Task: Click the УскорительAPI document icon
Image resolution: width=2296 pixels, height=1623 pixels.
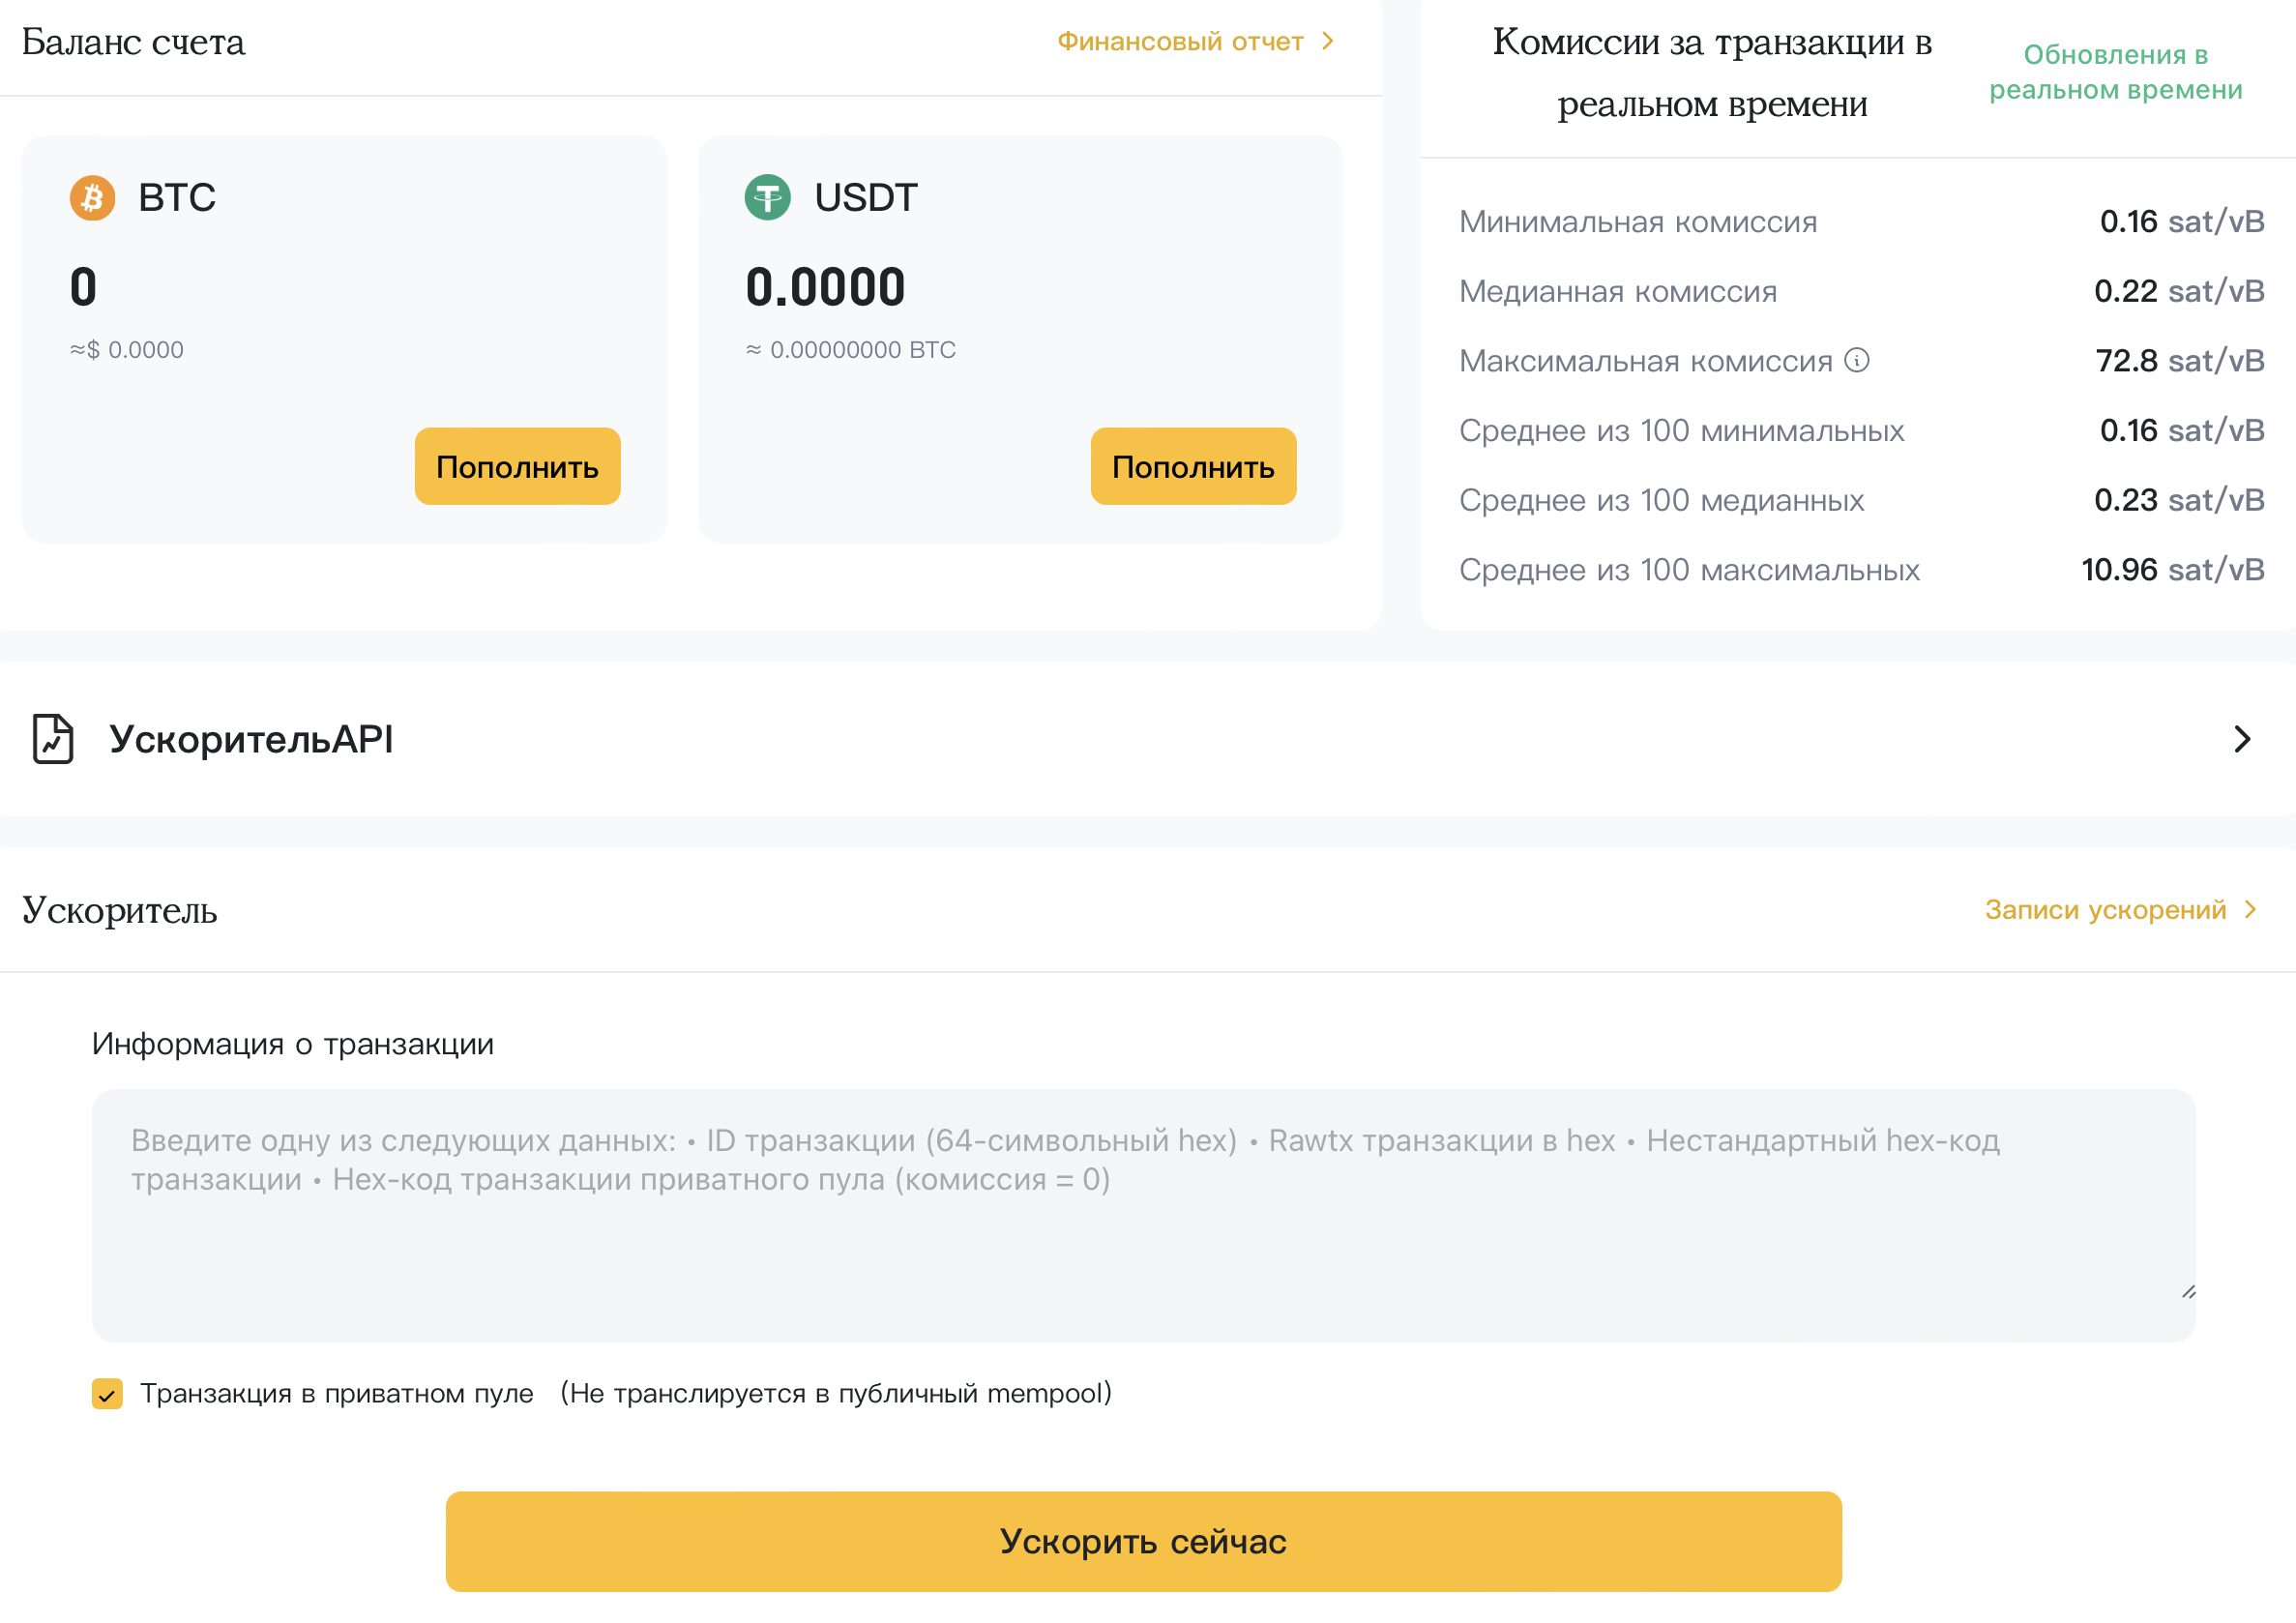Action: click(53, 739)
